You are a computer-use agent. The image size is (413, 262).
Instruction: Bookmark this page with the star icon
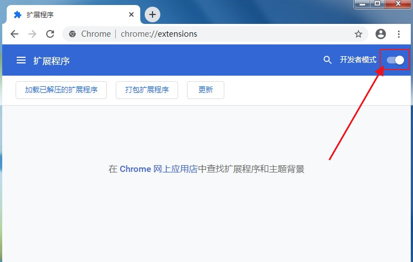coord(358,34)
